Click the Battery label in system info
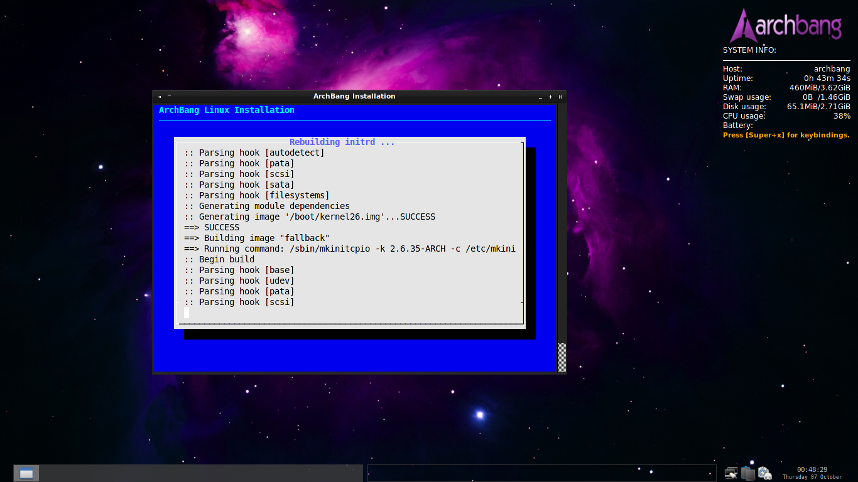 (x=738, y=126)
